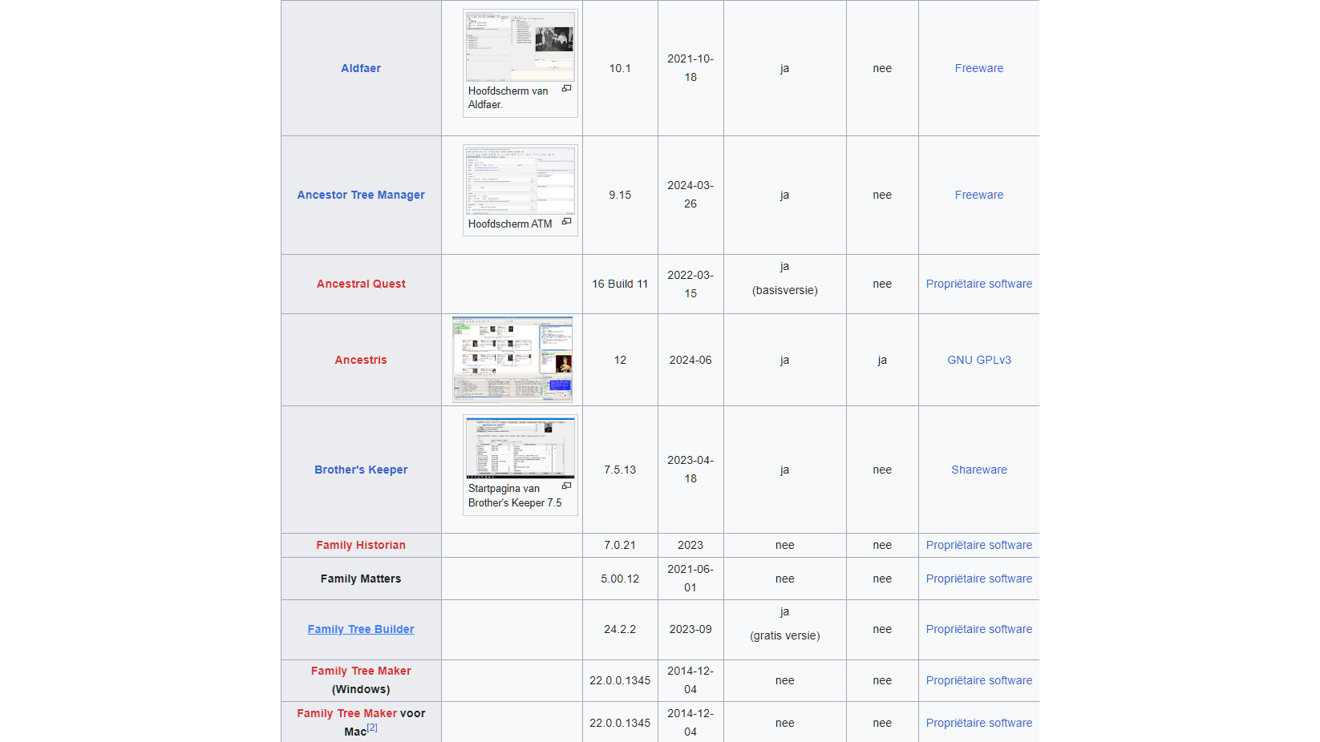Select the date '2023-04-18'
Image resolution: width=1320 pixels, height=742 pixels.
(x=690, y=470)
